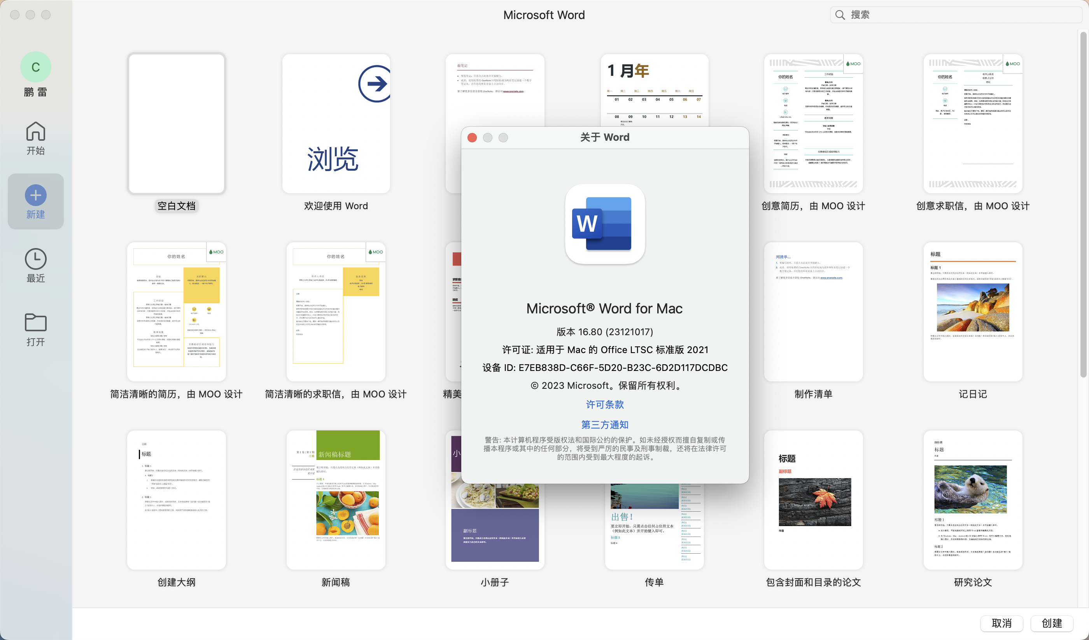
Task: Select the 空白文档 template thumbnail
Action: [x=176, y=123]
